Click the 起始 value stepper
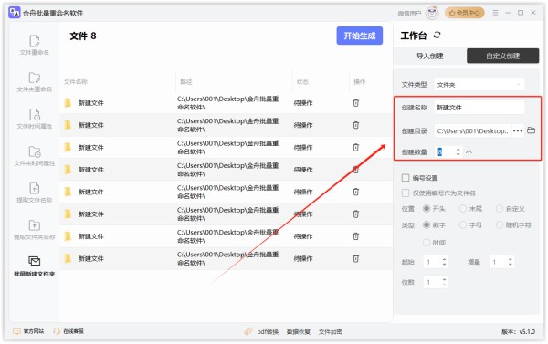This screenshot has height=344, width=548. click(x=436, y=262)
